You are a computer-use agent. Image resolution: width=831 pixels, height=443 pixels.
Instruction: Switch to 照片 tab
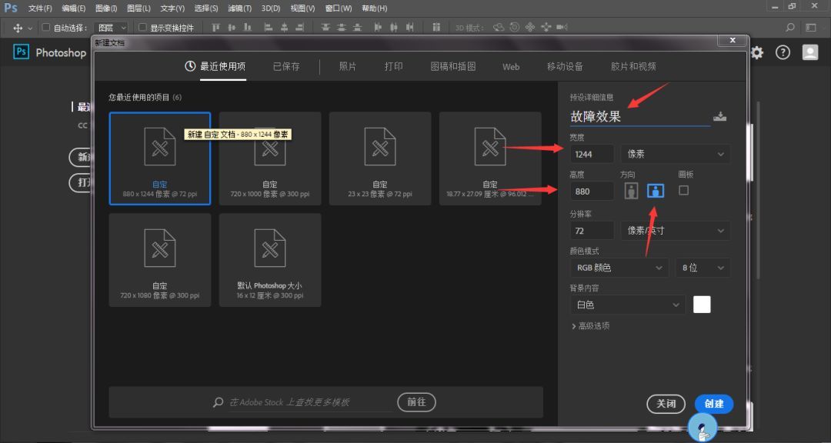[x=348, y=66]
